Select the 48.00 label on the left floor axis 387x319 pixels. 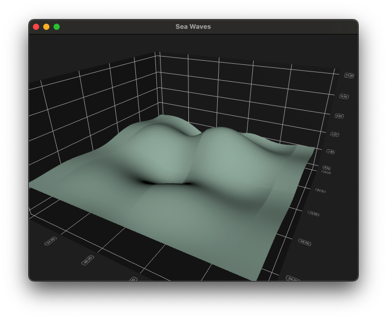coord(87,260)
